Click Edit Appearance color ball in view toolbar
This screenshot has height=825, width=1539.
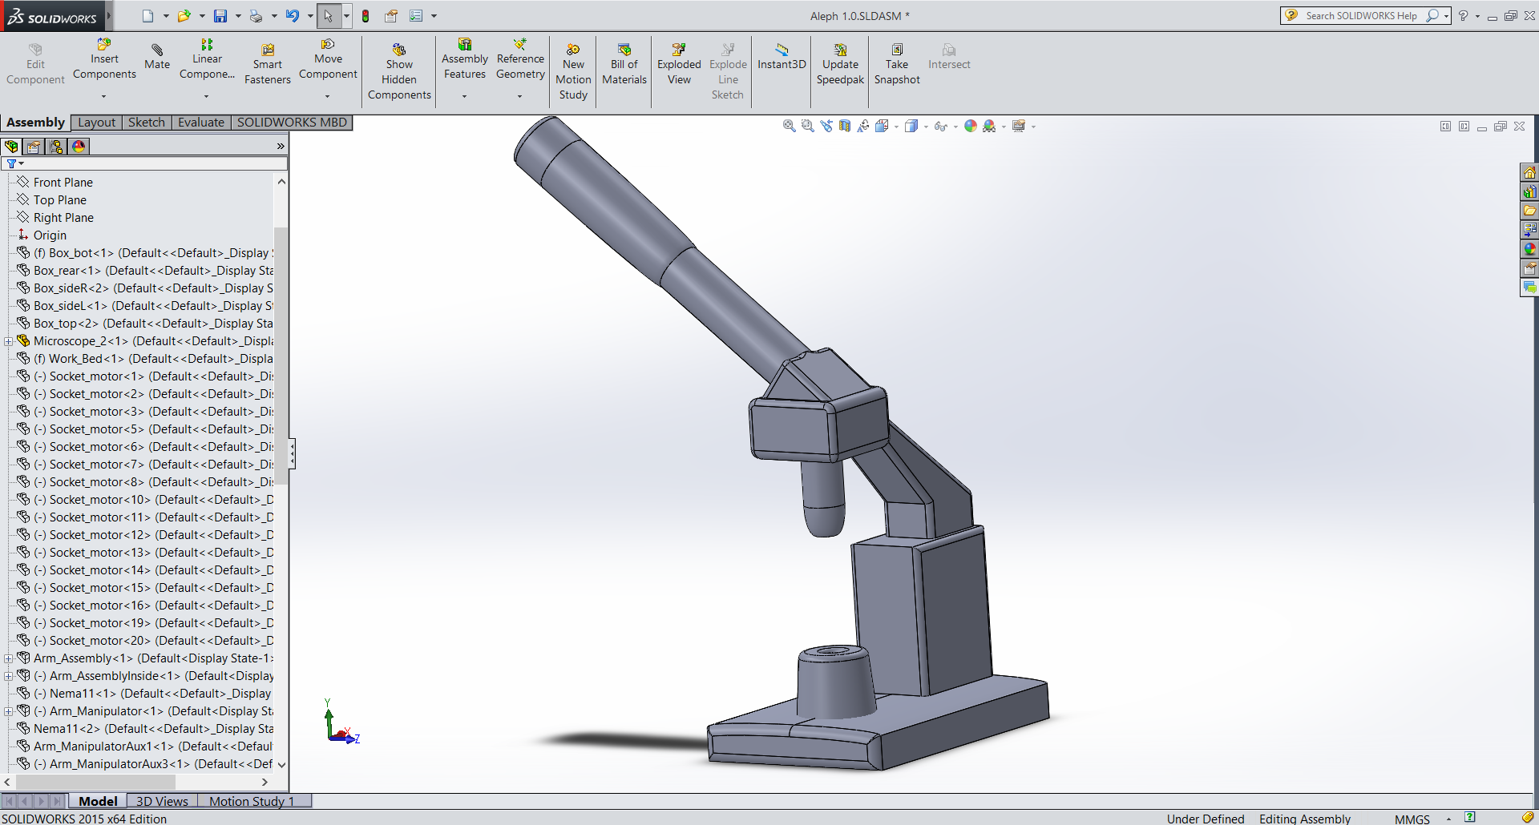coord(971,126)
